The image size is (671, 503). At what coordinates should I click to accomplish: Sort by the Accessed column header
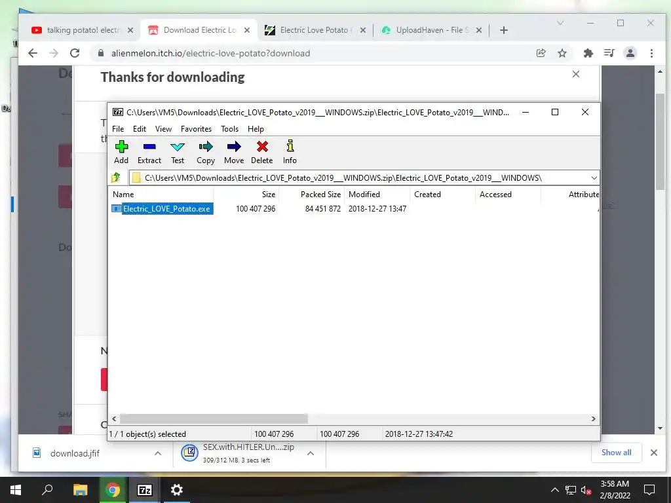click(x=508, y=194)
